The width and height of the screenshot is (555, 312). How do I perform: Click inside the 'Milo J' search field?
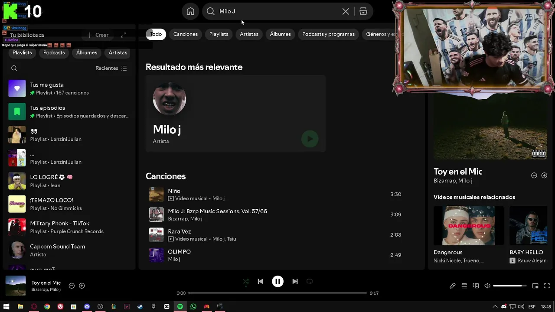(277, 11)
